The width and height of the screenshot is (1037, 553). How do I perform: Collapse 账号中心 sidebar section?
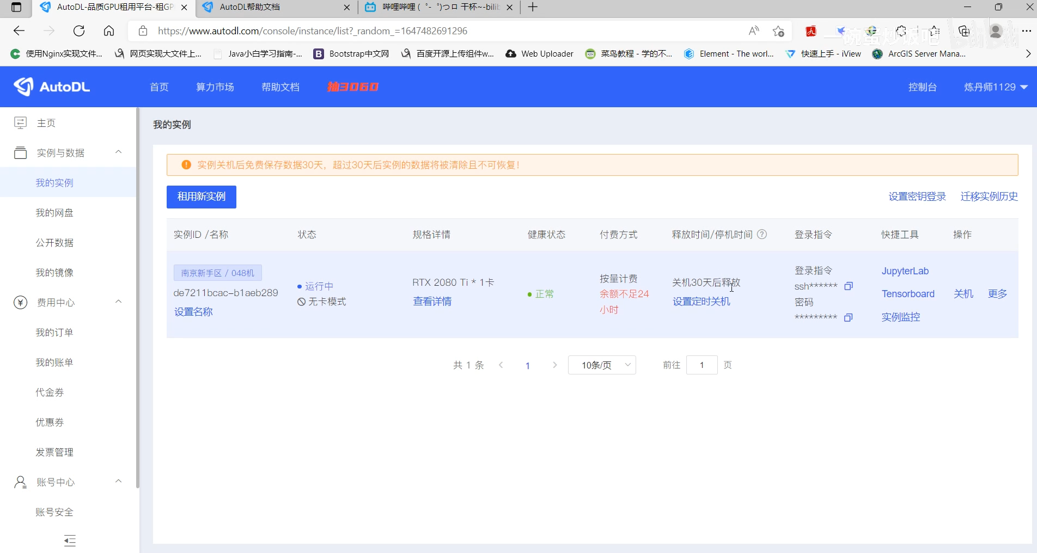coord(118,481)
